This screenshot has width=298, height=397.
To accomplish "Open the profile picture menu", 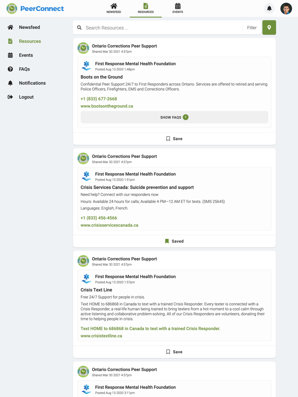I will [x=286, y=8].
